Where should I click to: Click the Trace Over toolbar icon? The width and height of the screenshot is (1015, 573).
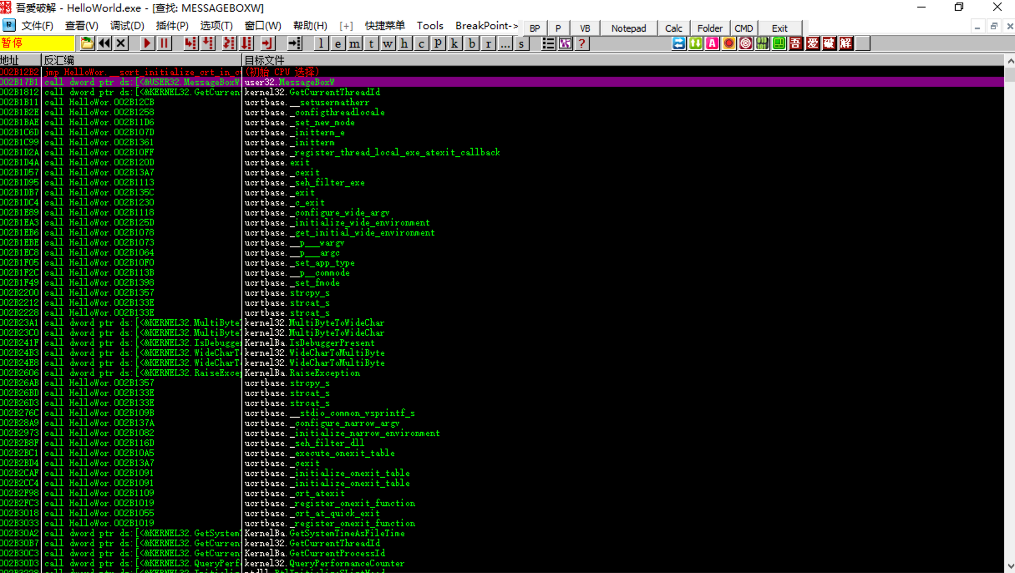[247, 43]
